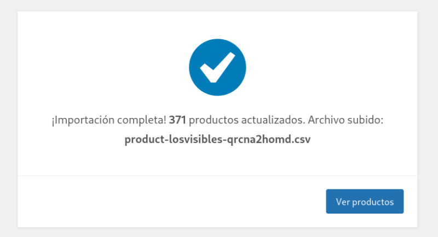438x237 pixels.
Task: Click the word "Ver" on the blue button
Action: [343, 202]
